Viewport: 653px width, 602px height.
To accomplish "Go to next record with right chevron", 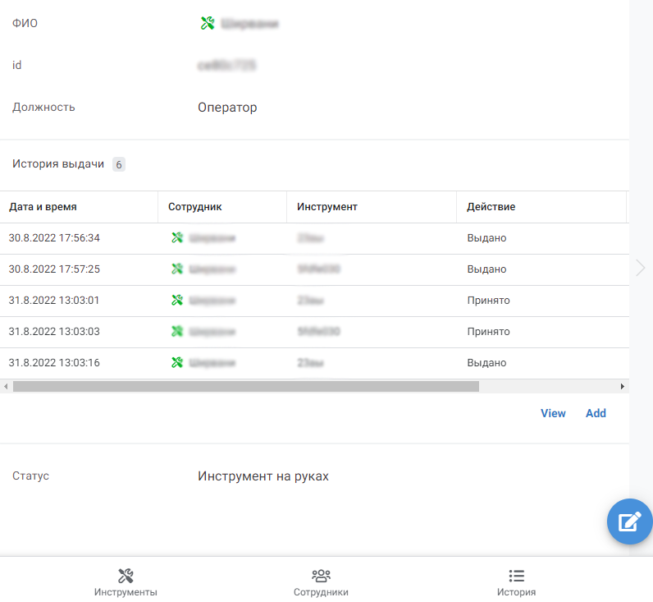I will click(x=641, y=268).
